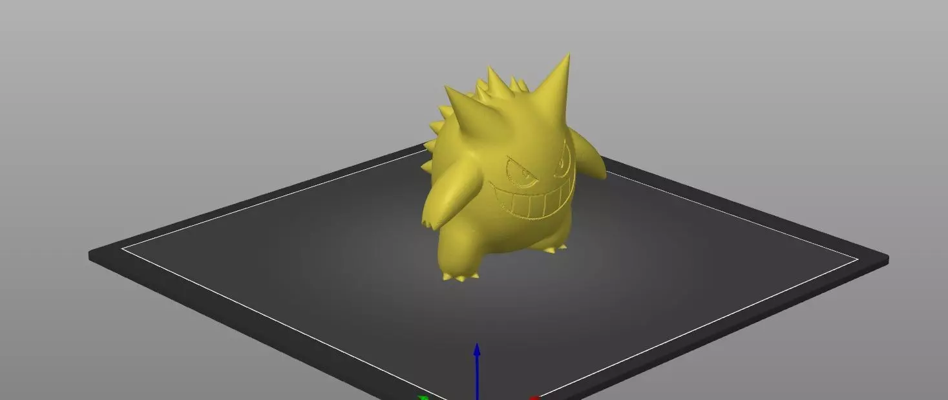Click the blue Z-axis arrow

point(477,372)
